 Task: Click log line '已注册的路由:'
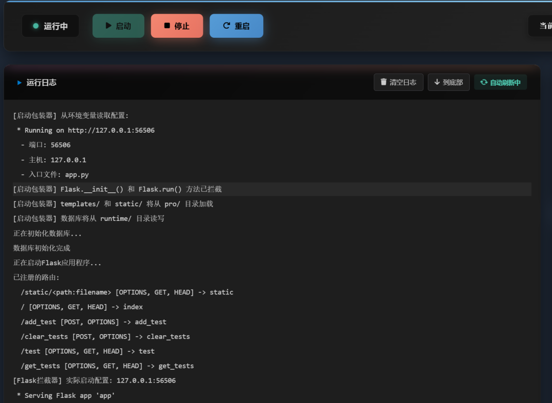pyautogui.click(x=36, y=278)
